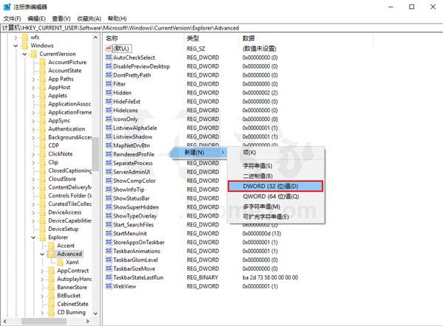Click the tree pane vertical scrollbar thumb
This screenshot has height=326, width=443.
pyautogui.click(x=95, y=154)
